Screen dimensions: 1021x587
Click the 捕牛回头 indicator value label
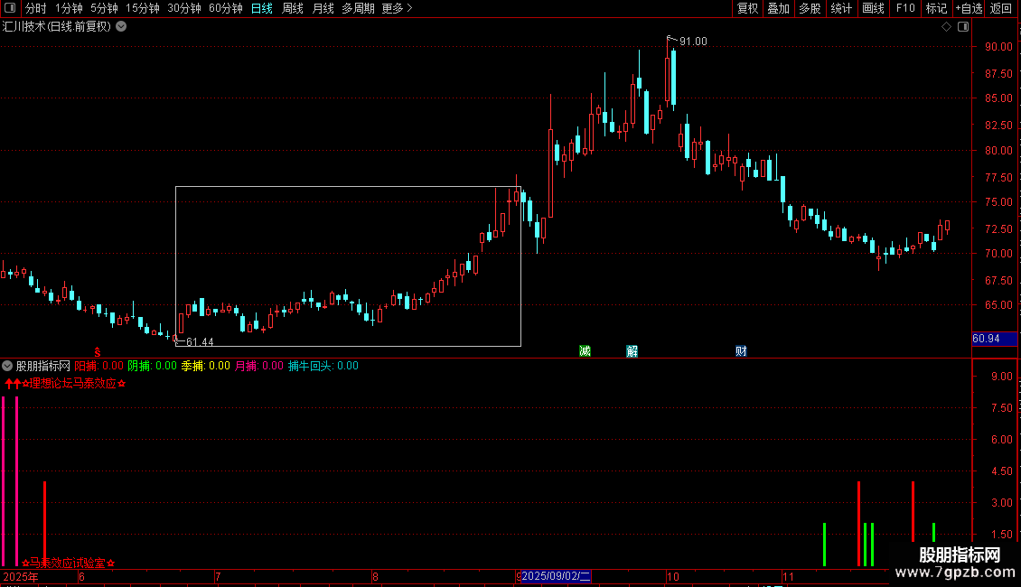(323, 366)
